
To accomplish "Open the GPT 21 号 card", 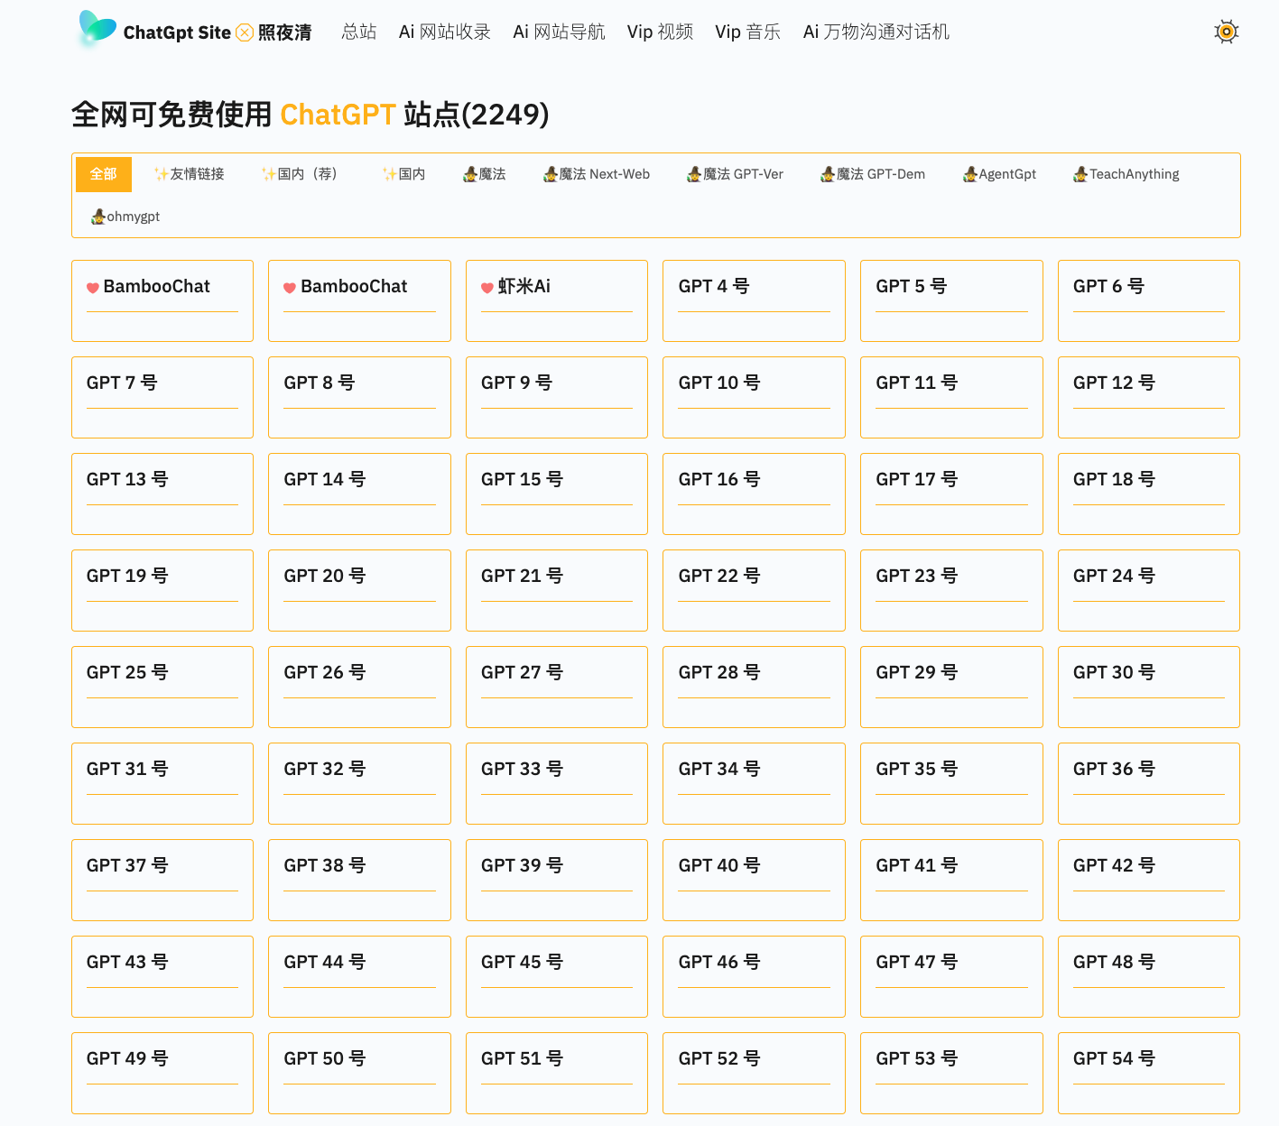I will (557, 590).
